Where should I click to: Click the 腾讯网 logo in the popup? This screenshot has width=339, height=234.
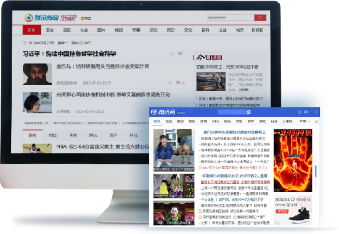point(163,112)
